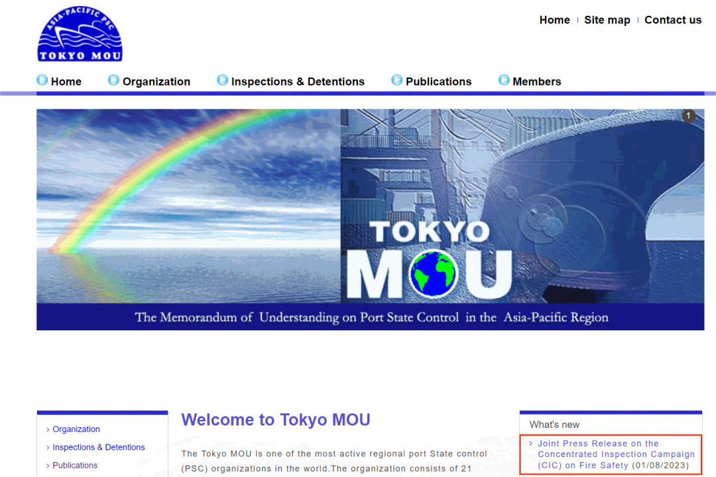Screen dimensions: 716x477
Task: Open the Contact us link
Action: 673,20
